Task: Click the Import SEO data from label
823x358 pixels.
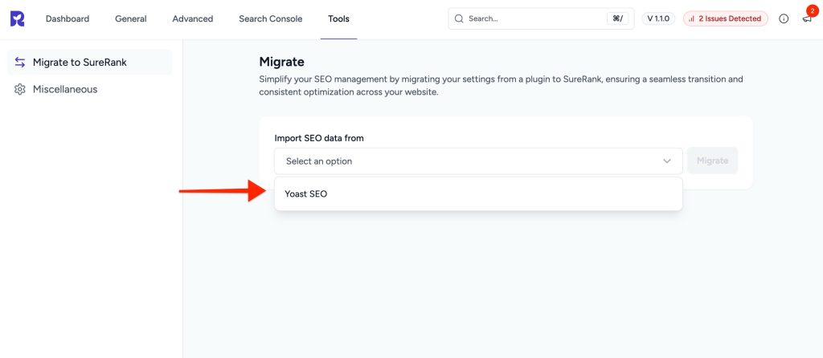Action: pos(319,138)
